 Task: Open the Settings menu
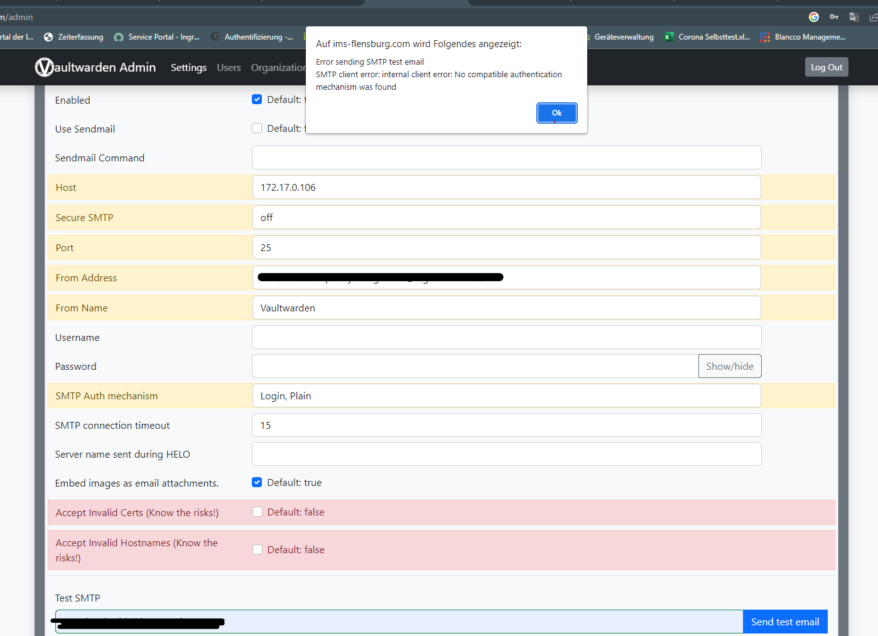pos(188,67)
